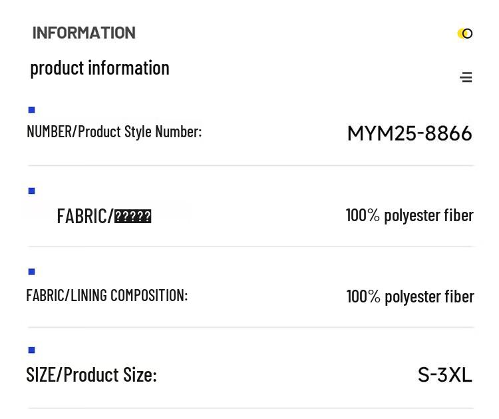Click the divider line under the Product Size row
Viewport: 499px width, 419px height.
click(x=250, y=408)
